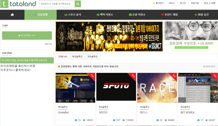This screenshot has width=218, height=126.
Task: Click comment bubble icon on 레이스 card
Action: (158, 120)
